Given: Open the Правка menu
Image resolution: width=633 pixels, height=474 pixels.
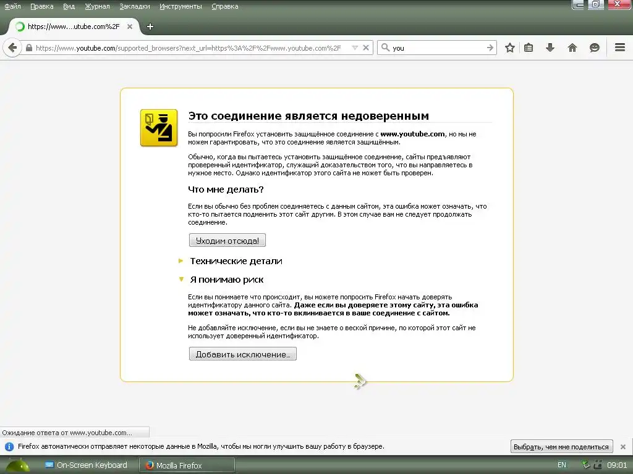Looking at the screenshot, I should 42,6.
